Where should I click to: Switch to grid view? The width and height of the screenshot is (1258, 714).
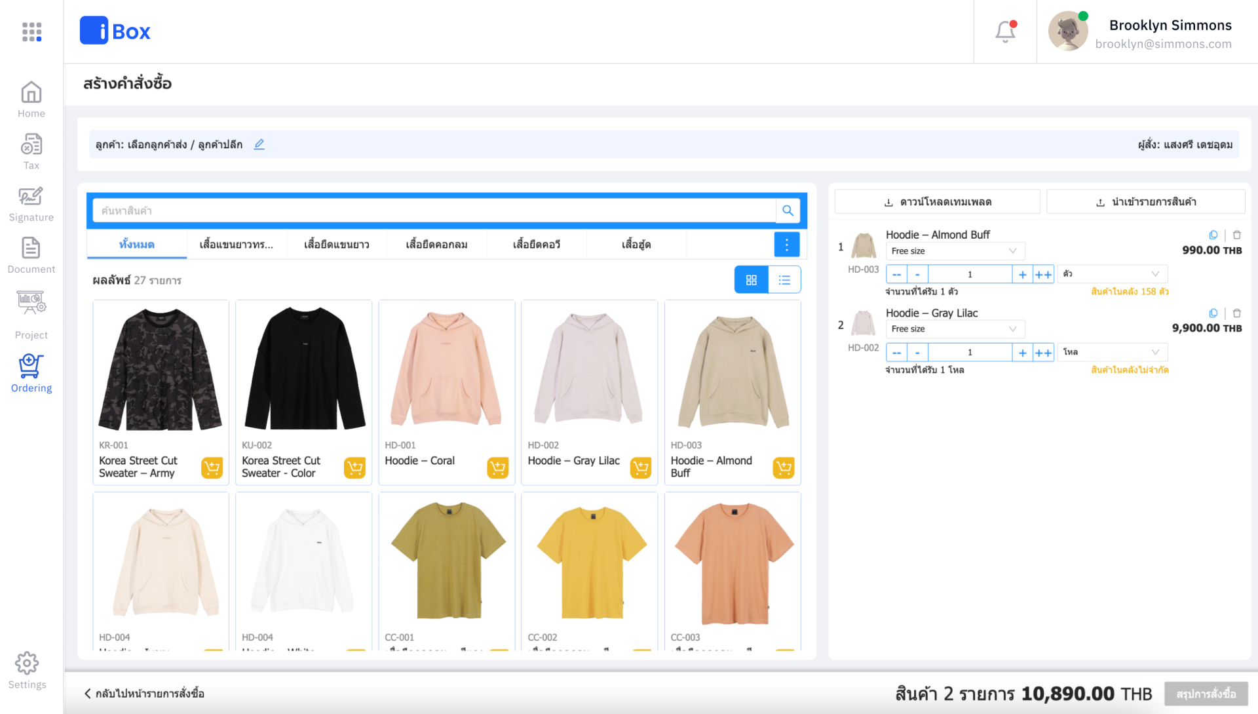(751, 279)
